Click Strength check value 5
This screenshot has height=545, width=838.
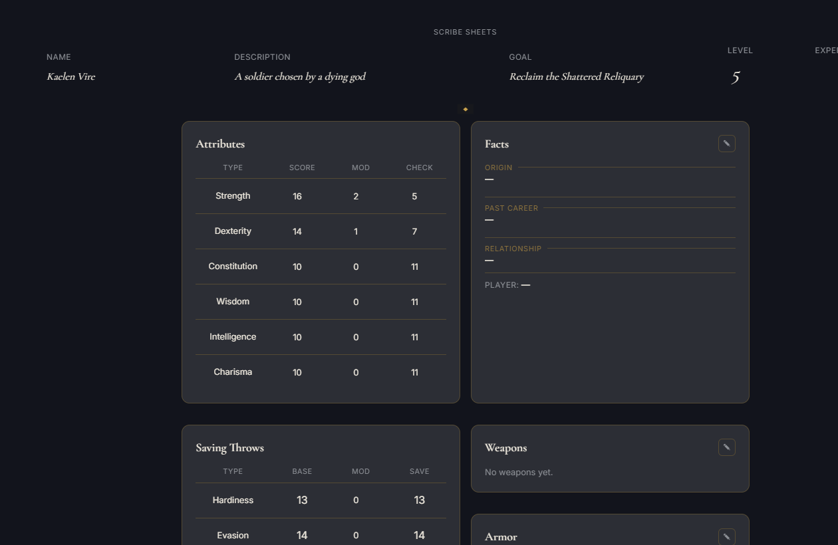tap(414, 197)
